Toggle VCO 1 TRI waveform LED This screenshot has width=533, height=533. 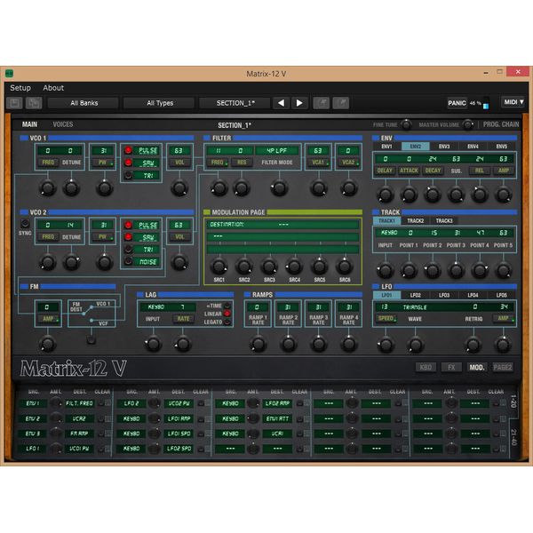click(x=128, y=175)
